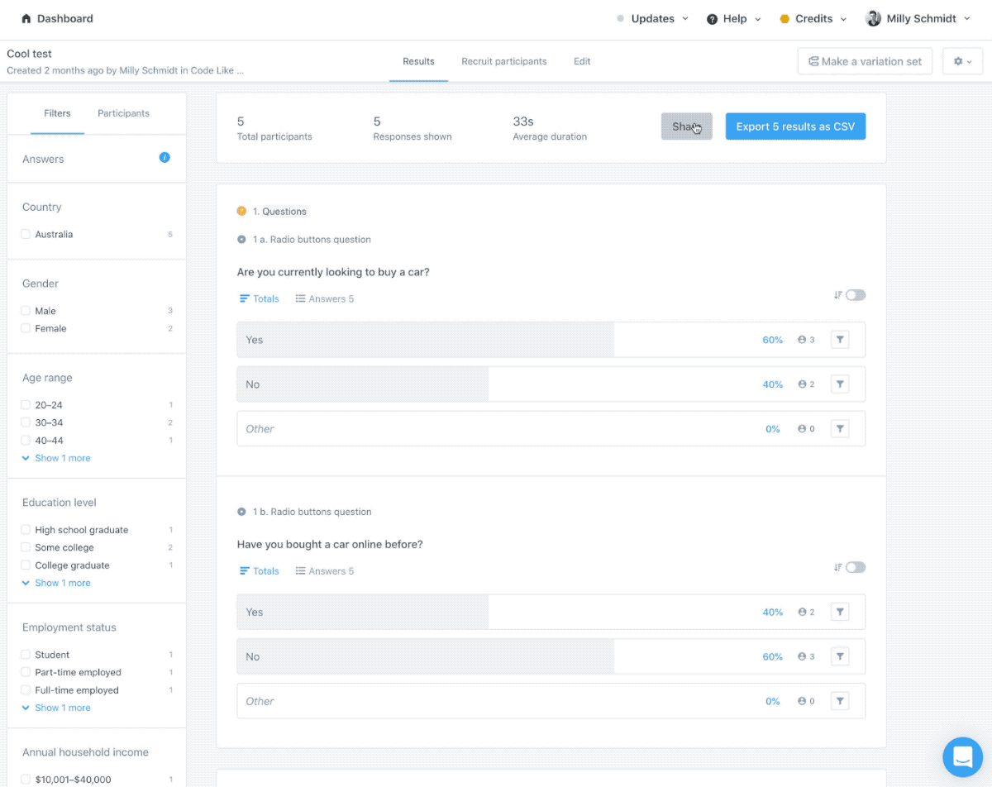The image size is (992, 787).
Task: Enable the Some college education filter
Action: (26, 548)
